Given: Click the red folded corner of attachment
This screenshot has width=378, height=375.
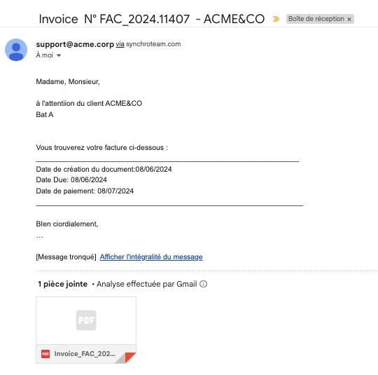Looking at the screenshot, I should pyautogui.click(x=130, y=357).
